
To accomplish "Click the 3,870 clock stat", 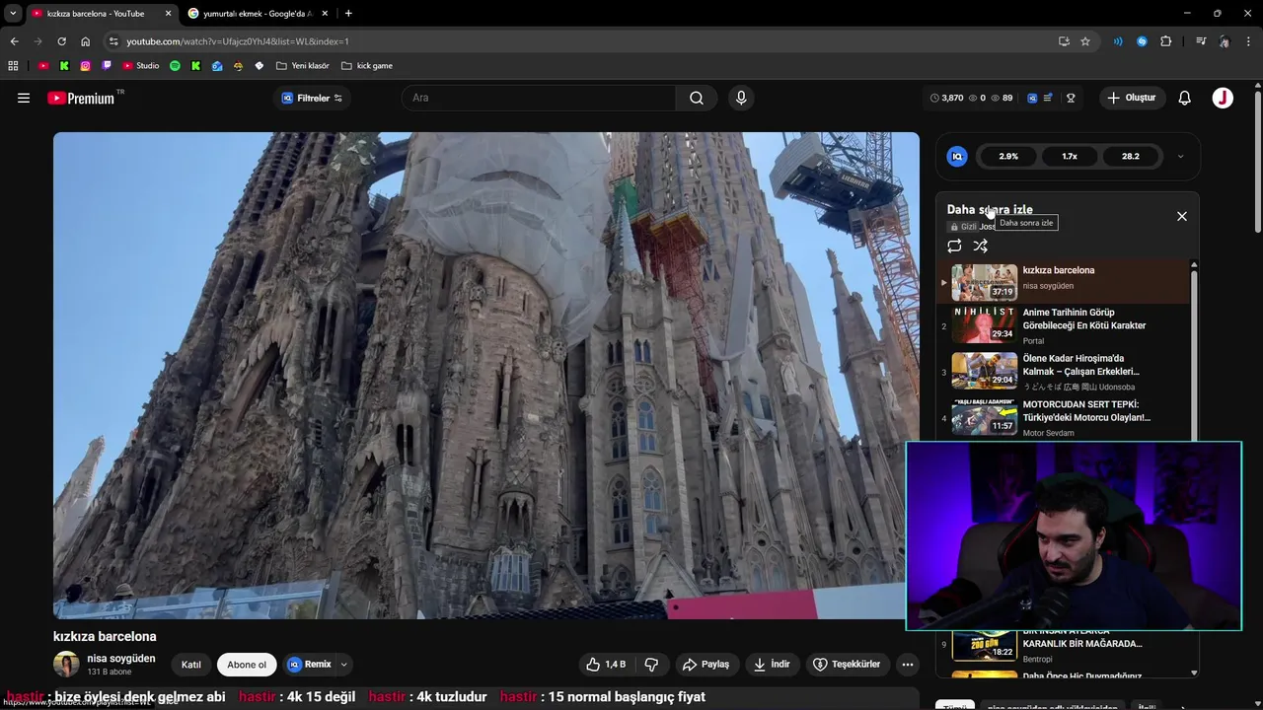I will 946,98.
